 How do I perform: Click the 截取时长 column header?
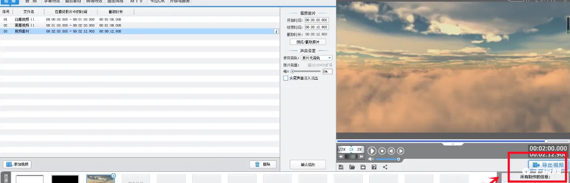(116, 12)
